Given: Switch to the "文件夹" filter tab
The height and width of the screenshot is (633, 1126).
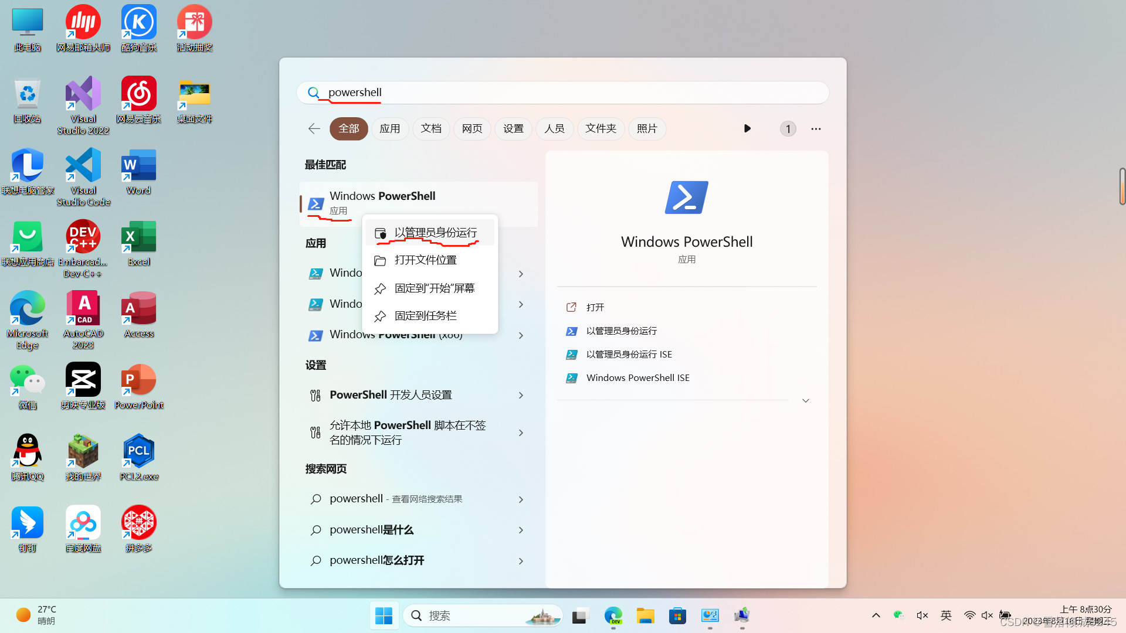Looking at the screenshot, I should pos(601,128).
